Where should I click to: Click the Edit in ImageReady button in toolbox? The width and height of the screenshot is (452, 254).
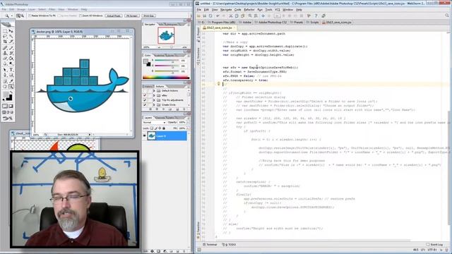(8, 119)
